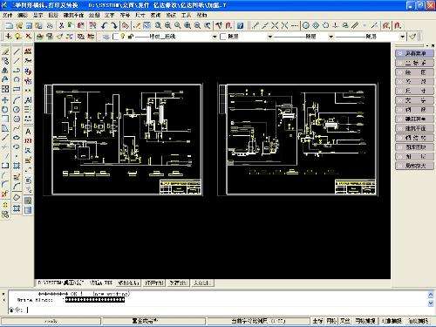
Task: Click the command window scroll down arrow
Action: click(x=431, y=303)
